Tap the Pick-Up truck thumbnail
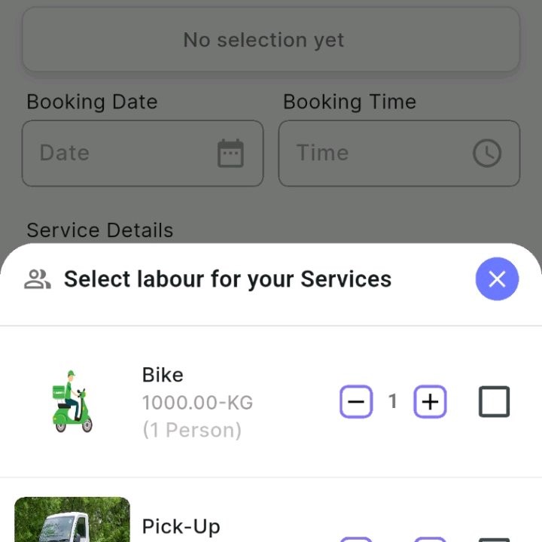This screenshot has width=542, height=542. click(72, 521)
